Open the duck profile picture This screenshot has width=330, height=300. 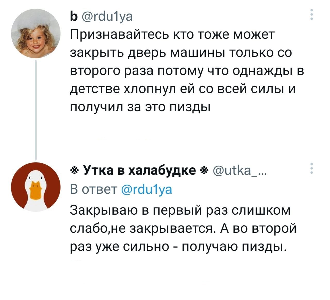tap(36, 187)
